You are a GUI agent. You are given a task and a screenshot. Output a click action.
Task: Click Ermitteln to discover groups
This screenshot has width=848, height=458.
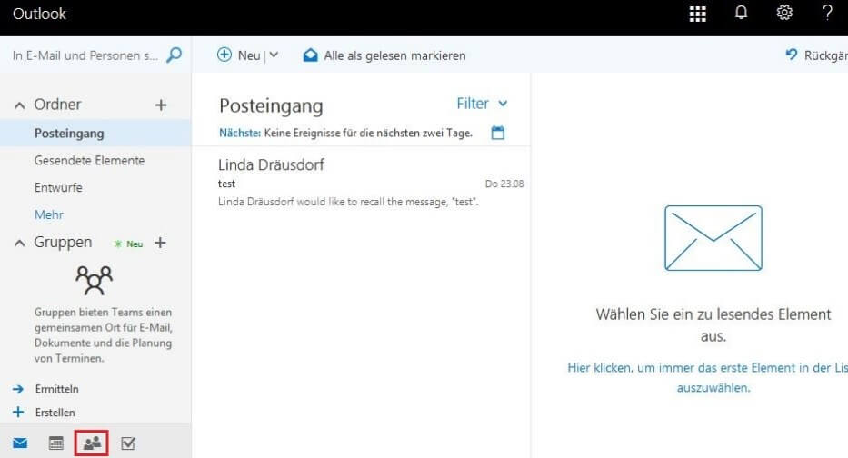(56, 389)
